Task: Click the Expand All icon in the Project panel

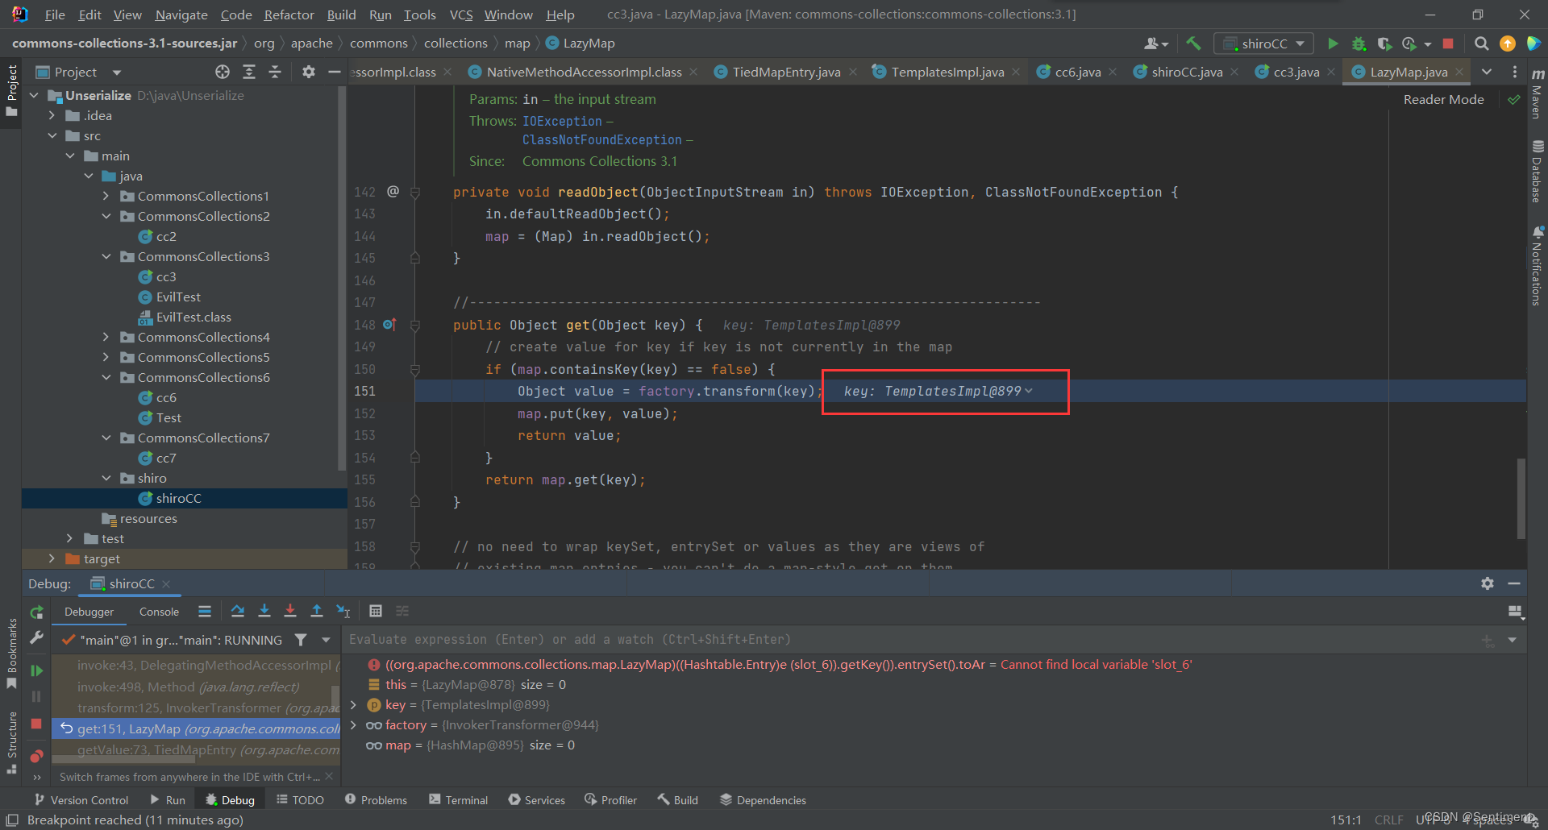Action: (249, 72)
